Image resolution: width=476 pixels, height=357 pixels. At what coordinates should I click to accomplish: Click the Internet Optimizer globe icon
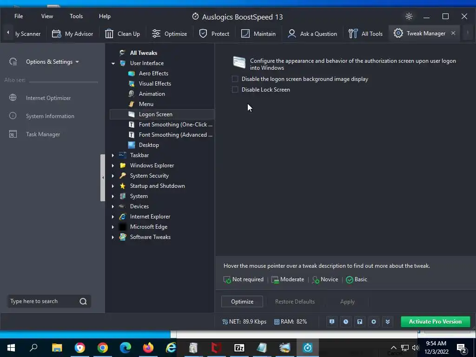pos(13,98)
